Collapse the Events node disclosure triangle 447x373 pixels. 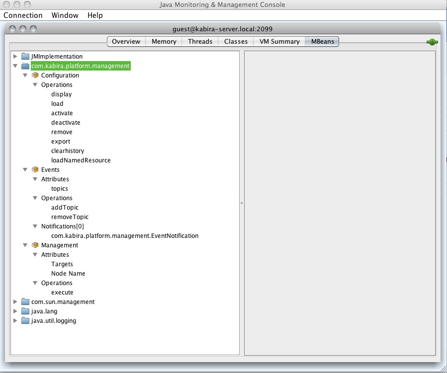pyautogui.click(x=25, y=169)
